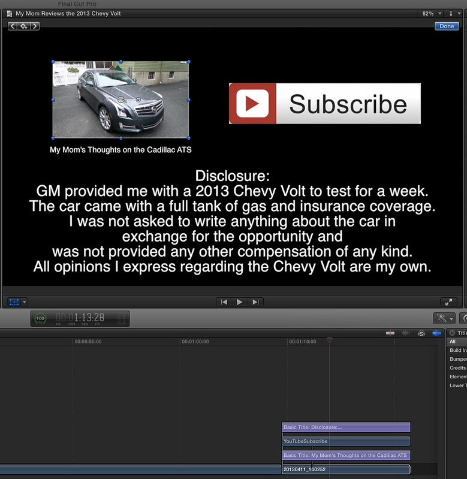467x479 pixels.
Task: Click the project title in the viewer header
Action: (68, 13)
